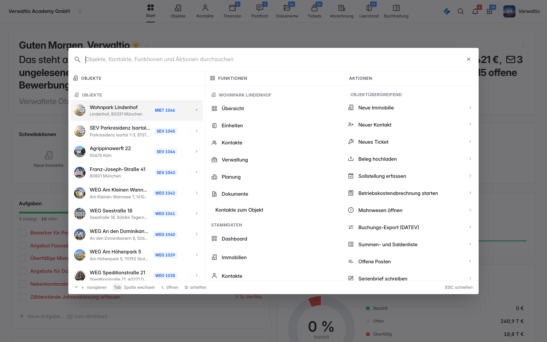Check the 'Angebot Fassad…' task checkbox

(23, 245)
